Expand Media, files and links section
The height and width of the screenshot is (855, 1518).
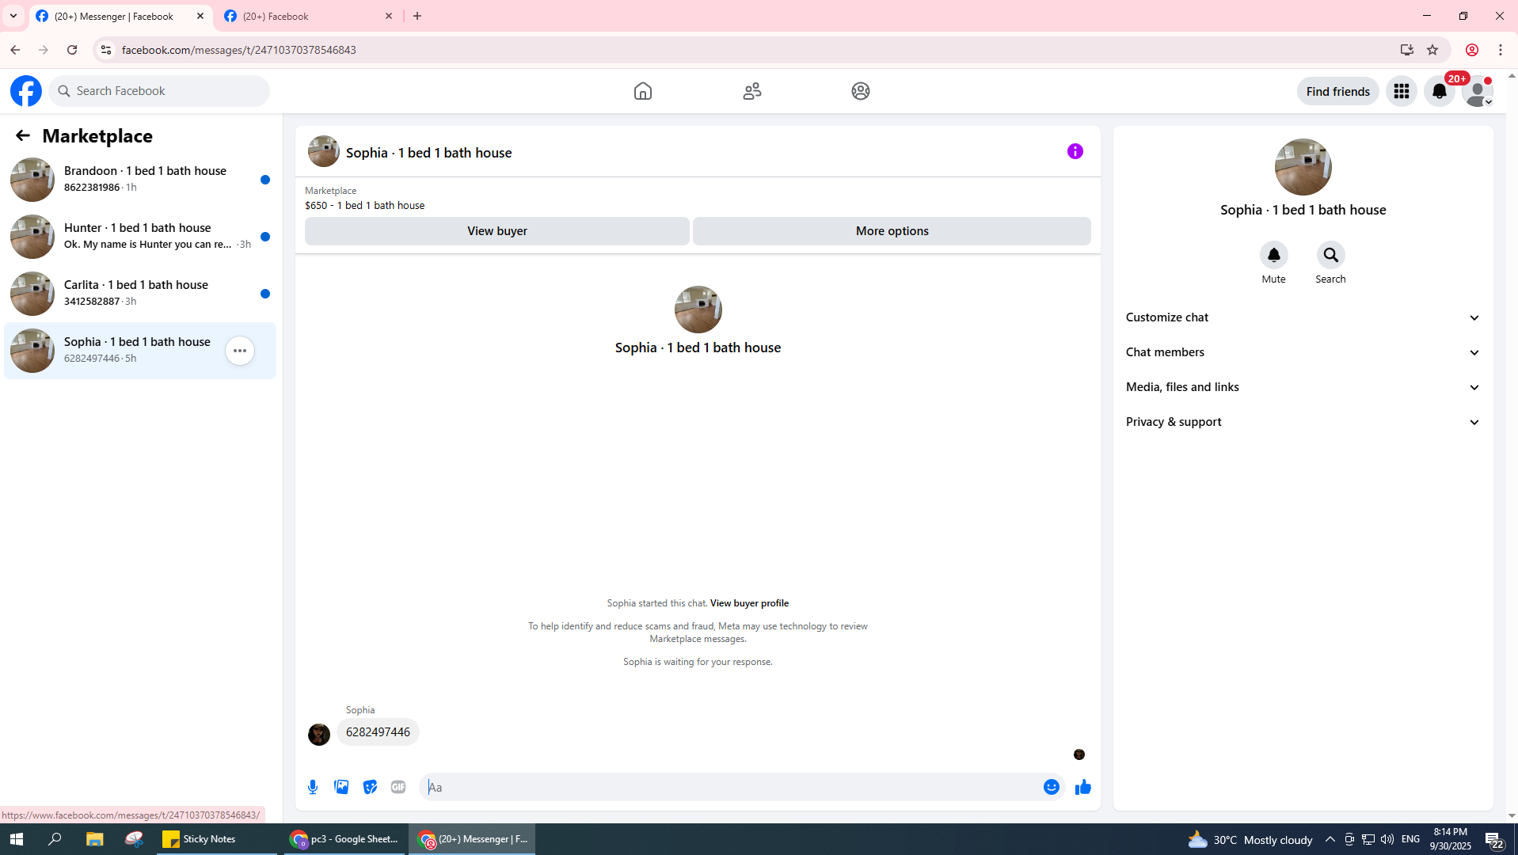pyautogui.click(x=1303, y=387)
